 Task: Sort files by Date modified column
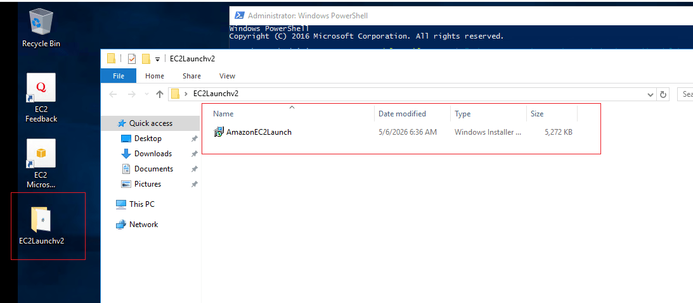coord(412,114)
